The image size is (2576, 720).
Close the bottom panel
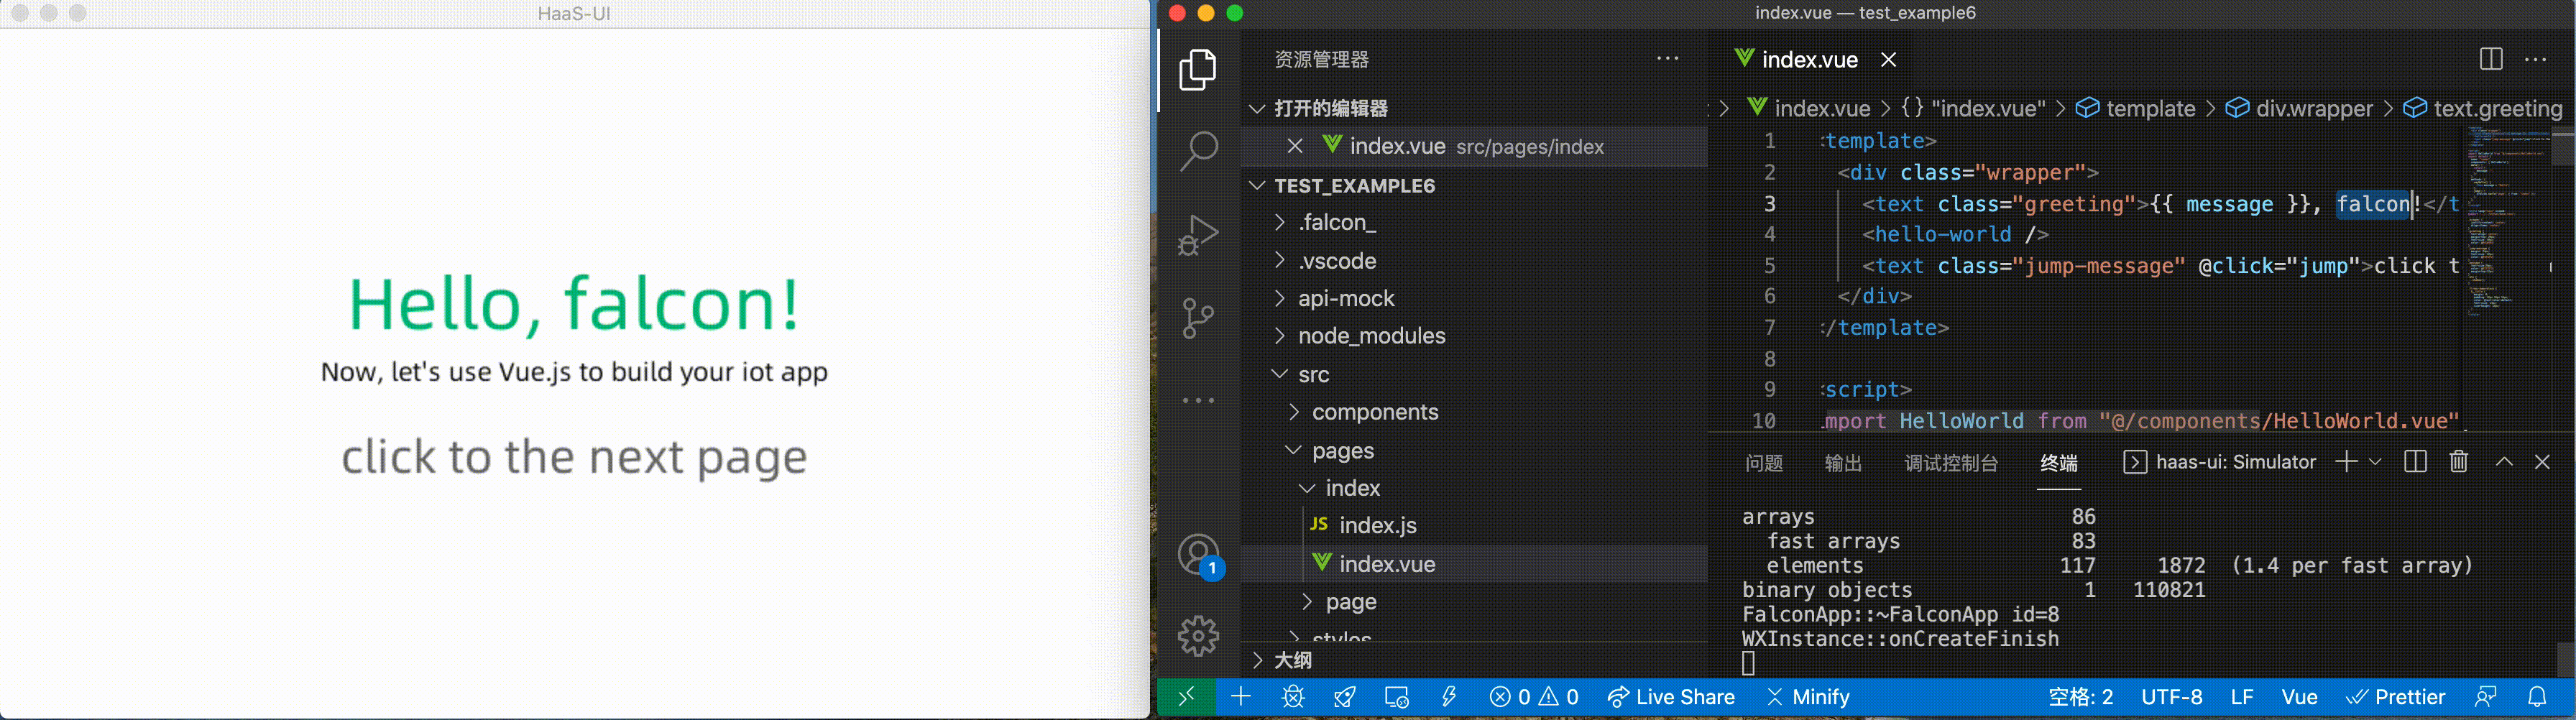pyautogui.click(x=2542, y=461)
